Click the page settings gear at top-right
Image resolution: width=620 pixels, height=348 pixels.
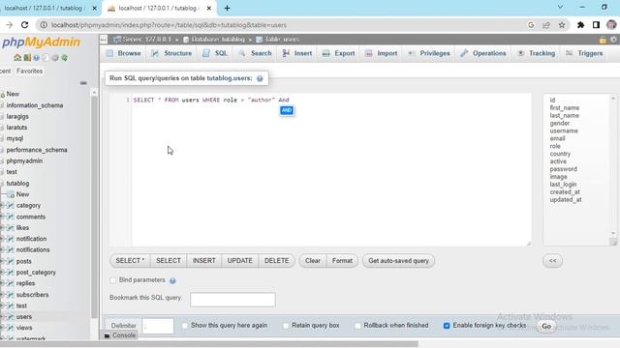(x=613, y=40)
